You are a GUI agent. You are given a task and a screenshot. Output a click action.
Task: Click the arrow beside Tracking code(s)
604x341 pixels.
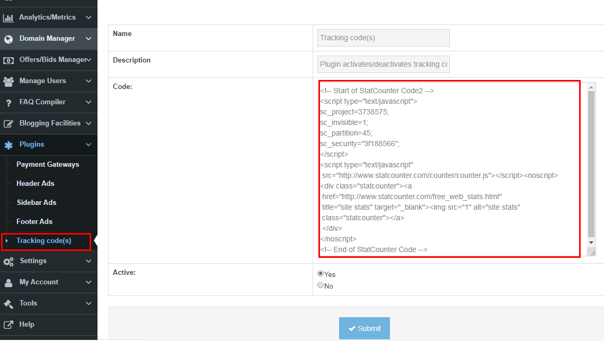(6, 240)
